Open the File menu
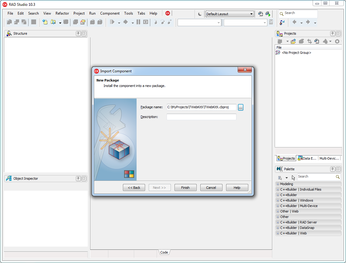Screen dimensions: 346x263 [10, 13]
